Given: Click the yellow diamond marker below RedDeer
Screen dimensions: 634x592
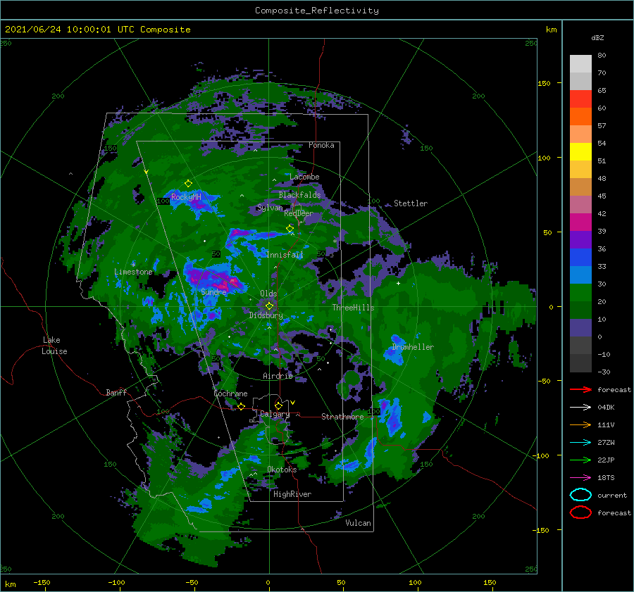Looking at the screenshot, I should pyautogui.click(x=290, y=229).
